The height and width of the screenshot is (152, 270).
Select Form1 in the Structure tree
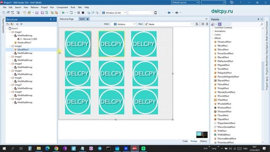point(15,28)
